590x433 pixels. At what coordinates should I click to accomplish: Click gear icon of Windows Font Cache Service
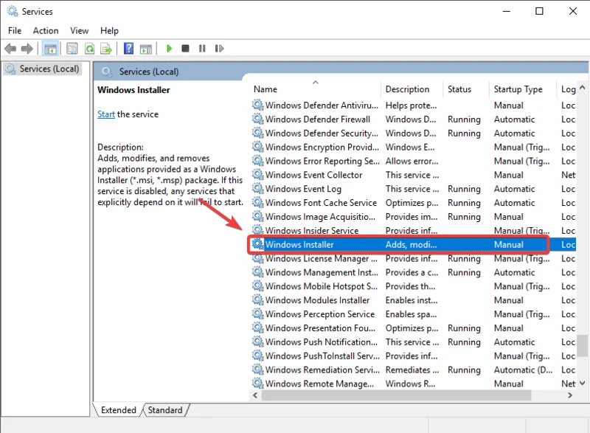click(257, 203)
